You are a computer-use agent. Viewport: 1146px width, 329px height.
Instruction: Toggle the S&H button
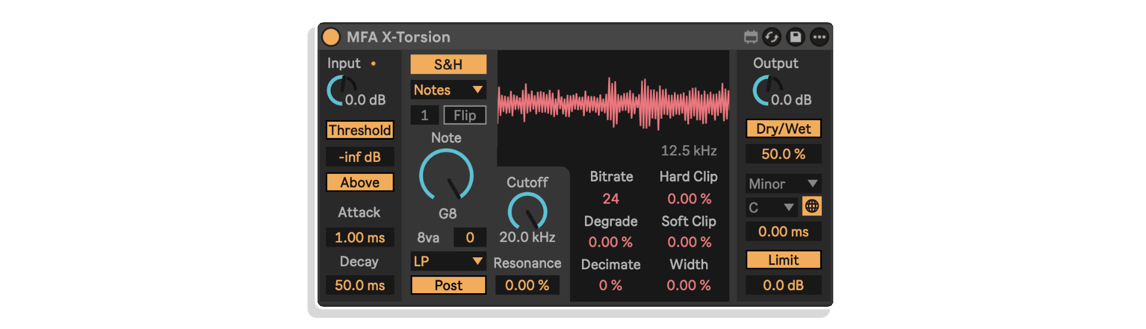(448, 64)
